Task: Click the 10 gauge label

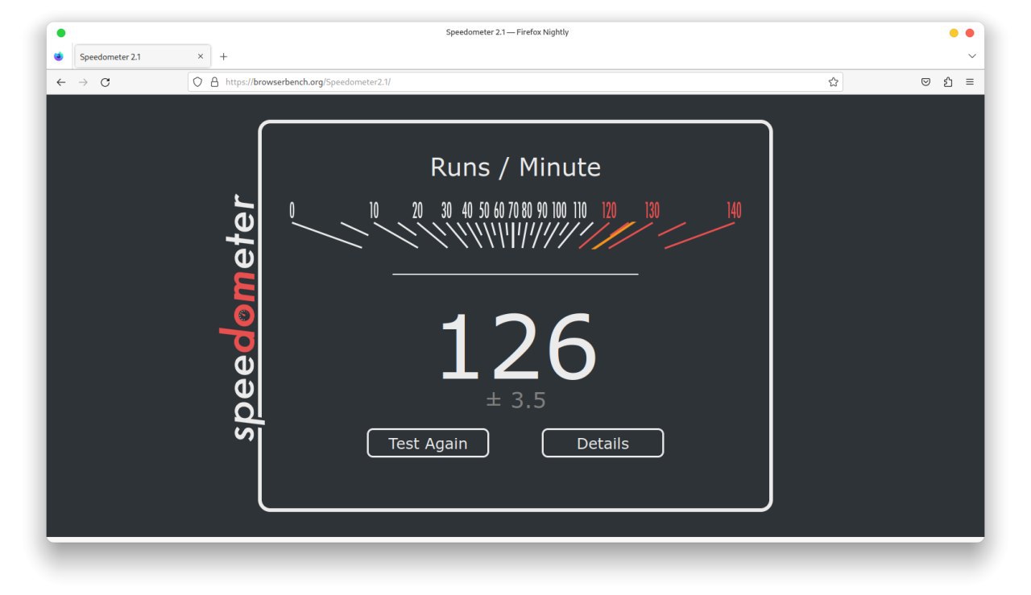Action: click(374, 211)
